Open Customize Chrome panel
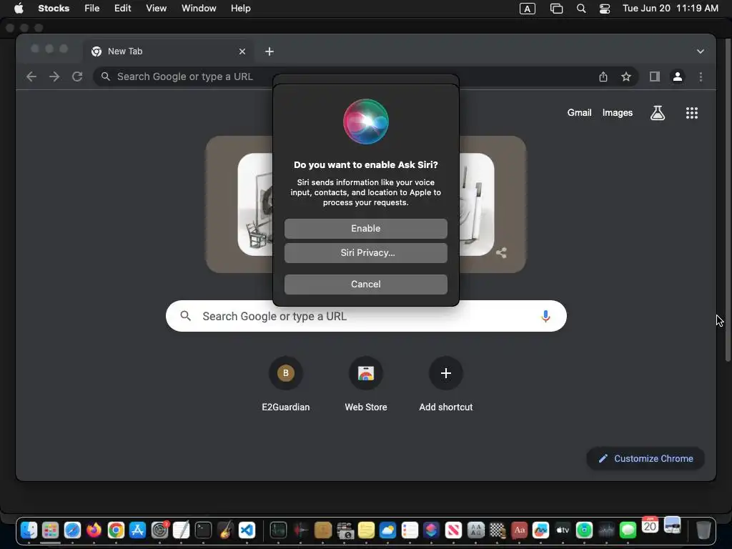Image resolution: width=732 pixels, height=549 pixels. (646, 458)
